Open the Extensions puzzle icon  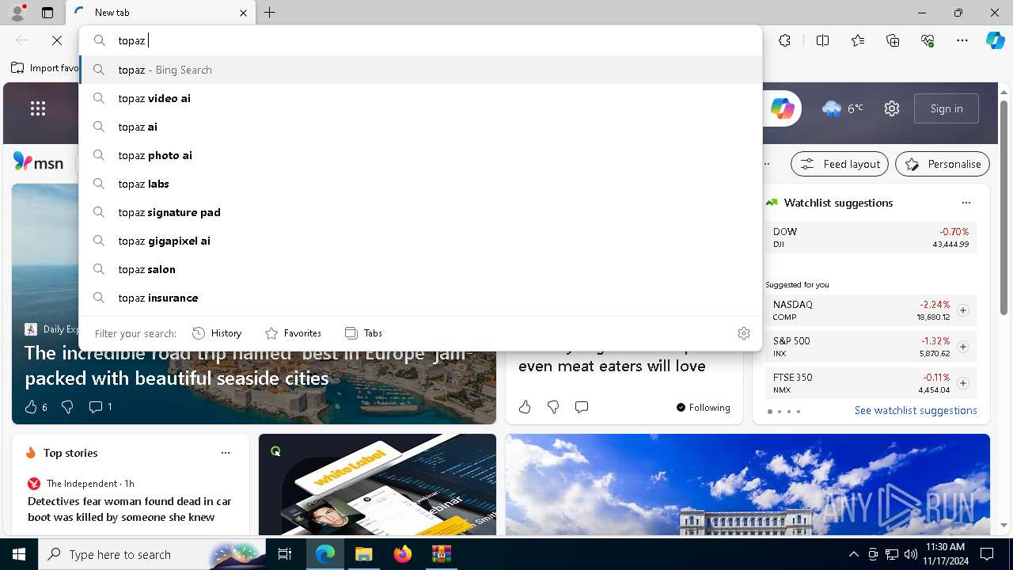[x=784, y=40]
